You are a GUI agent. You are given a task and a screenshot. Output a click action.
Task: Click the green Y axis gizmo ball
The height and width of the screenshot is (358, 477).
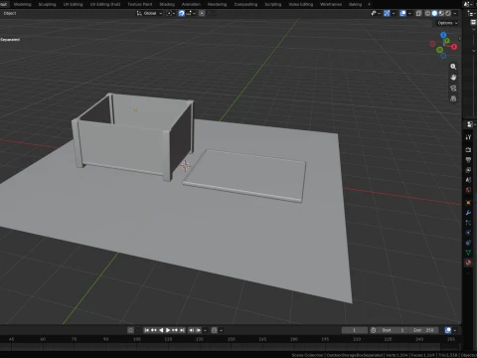pos(447,41)
